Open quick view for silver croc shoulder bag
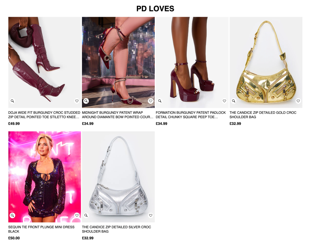 [x=86, y=215]
